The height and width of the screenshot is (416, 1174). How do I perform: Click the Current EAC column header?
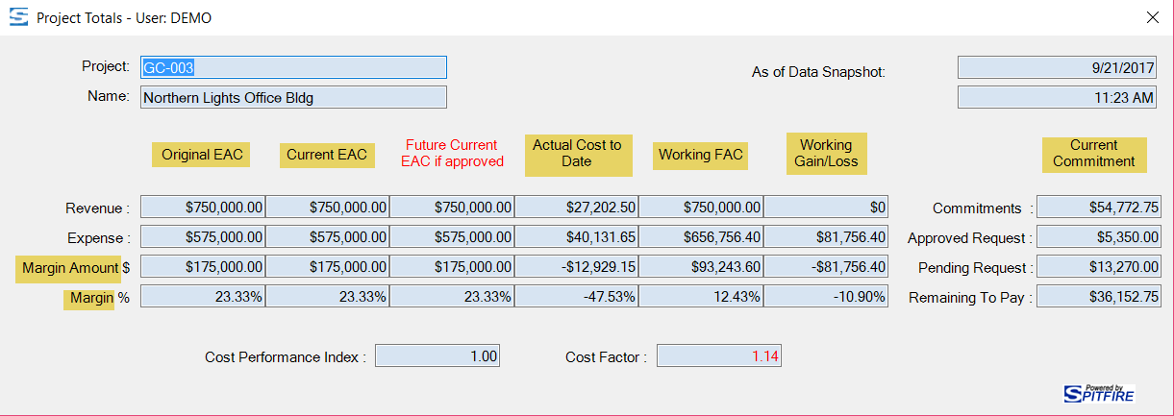click(x=327, y=155)
